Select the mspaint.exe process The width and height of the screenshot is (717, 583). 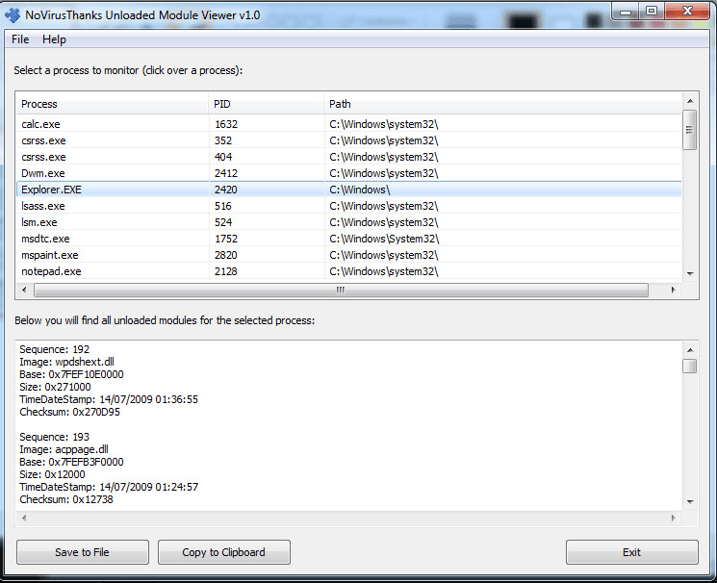click(349, 255)
